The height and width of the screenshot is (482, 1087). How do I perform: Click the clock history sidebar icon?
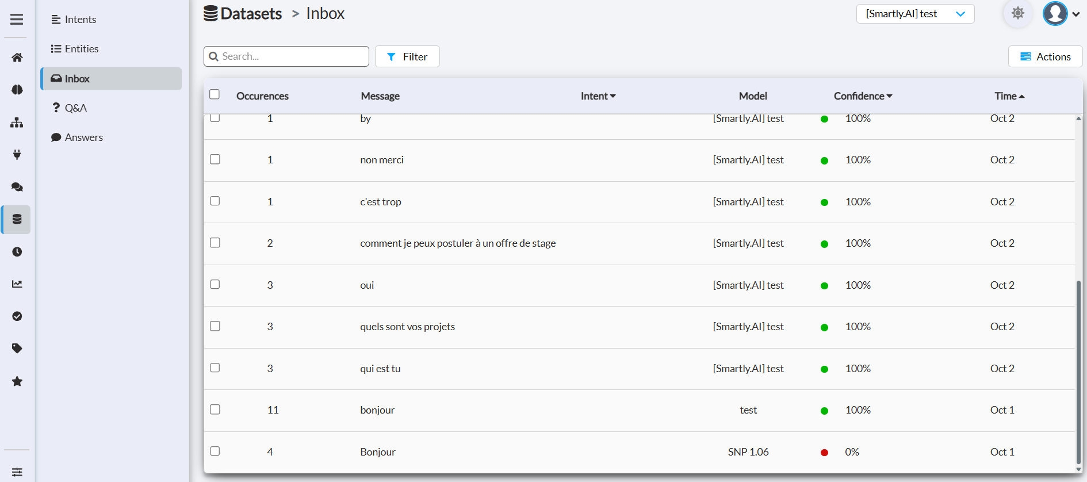(17, 252)
